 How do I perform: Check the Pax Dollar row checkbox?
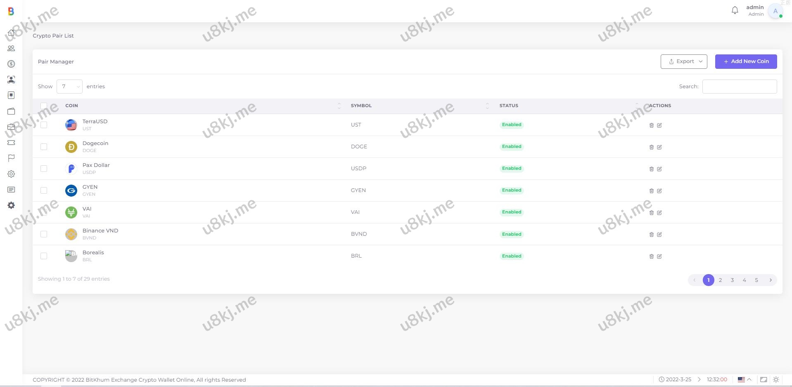(44, 169)
